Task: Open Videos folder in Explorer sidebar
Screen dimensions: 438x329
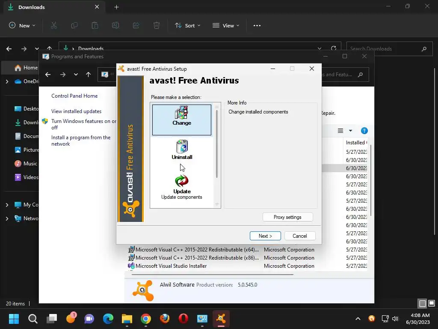Action: [27, 177]
